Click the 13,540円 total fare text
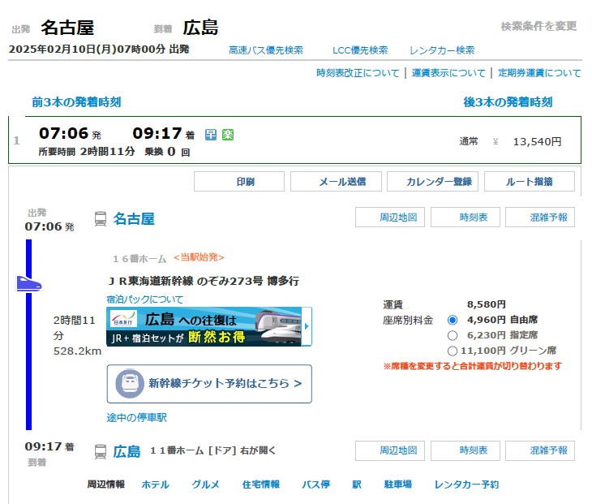 click(x=537, y=142)
